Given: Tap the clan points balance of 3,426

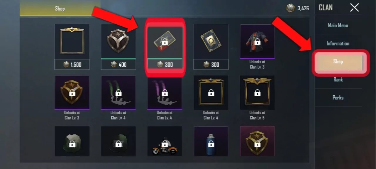Looking at the screenshot, I should coord(298,8).
